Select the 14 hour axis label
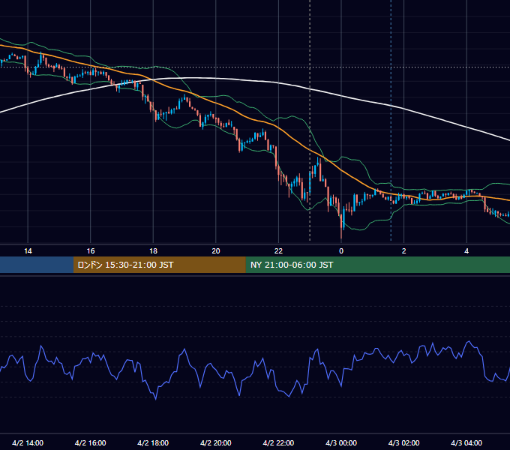This screenshot has height=450, width=510. [x=28, y=251]
